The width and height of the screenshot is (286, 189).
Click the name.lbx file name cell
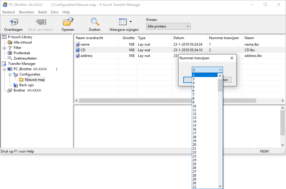pos(252,44)
